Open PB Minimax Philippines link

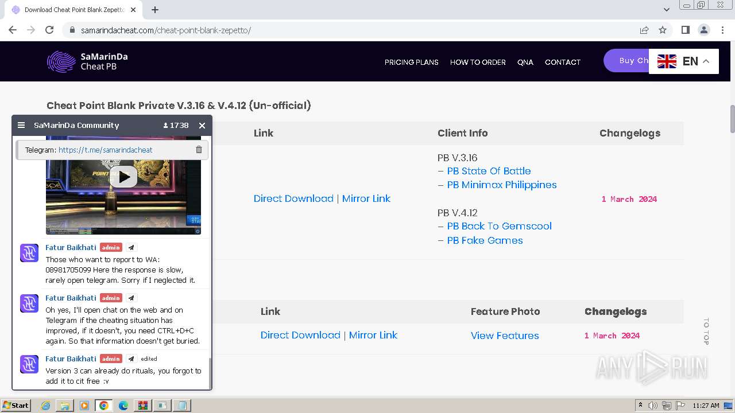[502, 185]
